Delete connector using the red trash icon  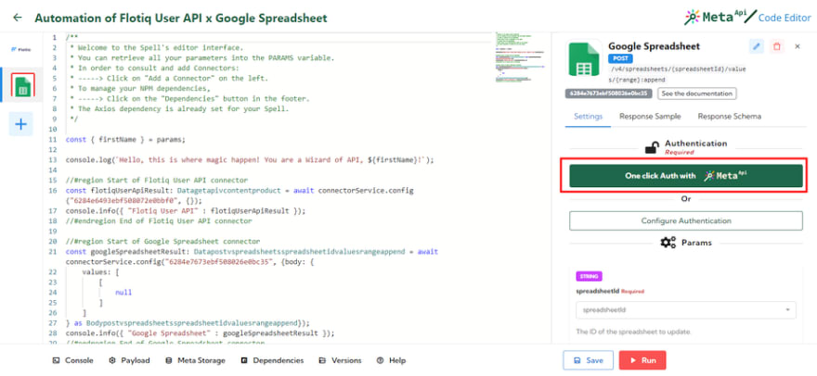[x=777, y=46]
